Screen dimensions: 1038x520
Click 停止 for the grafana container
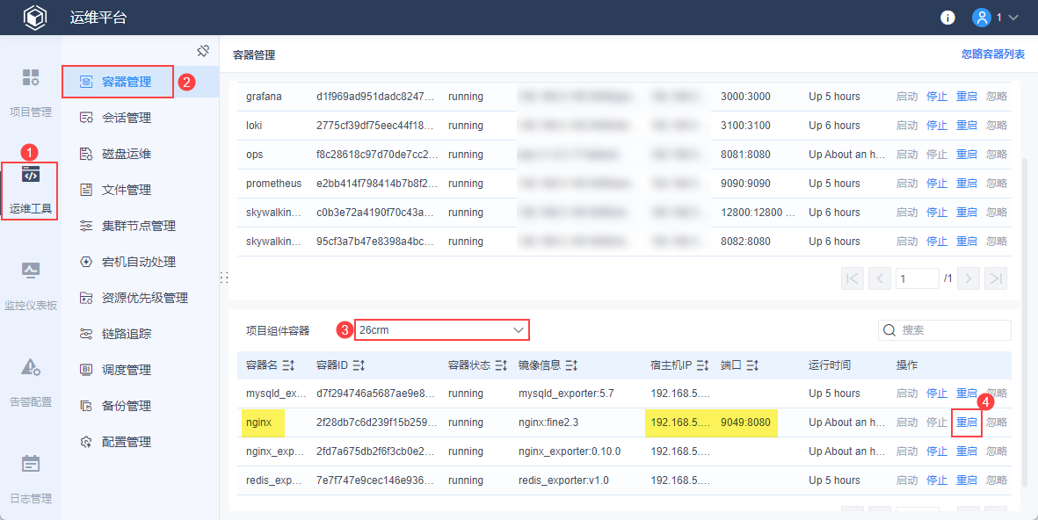(x=937, y=97)
